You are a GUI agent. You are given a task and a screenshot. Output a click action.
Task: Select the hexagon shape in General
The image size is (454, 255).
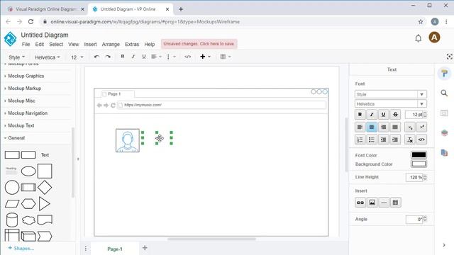point(28,204)
